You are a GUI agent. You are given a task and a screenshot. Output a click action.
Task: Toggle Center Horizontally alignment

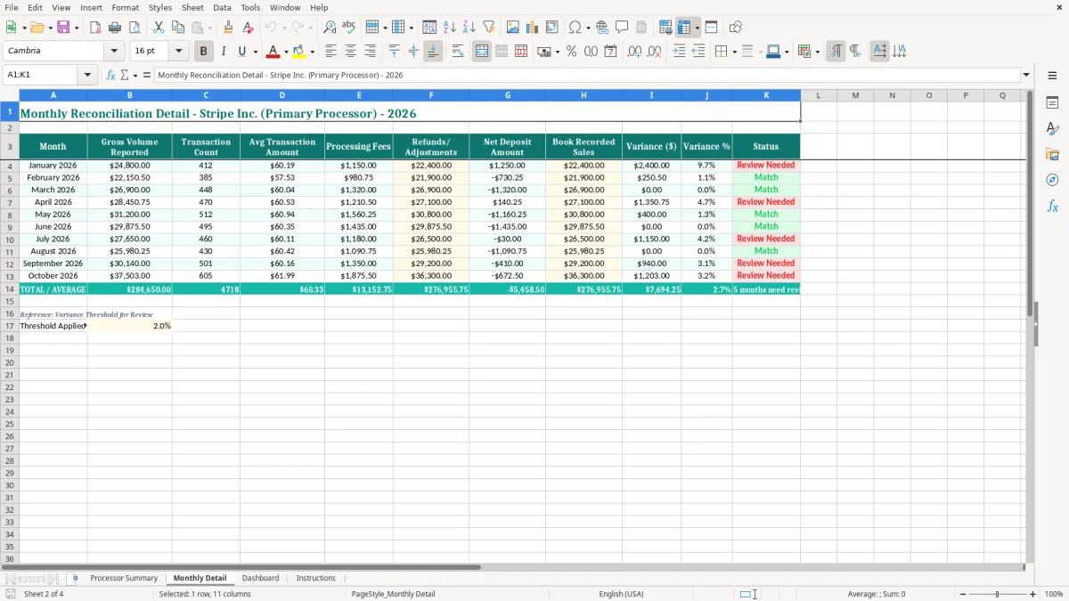[x=351, y=52]
